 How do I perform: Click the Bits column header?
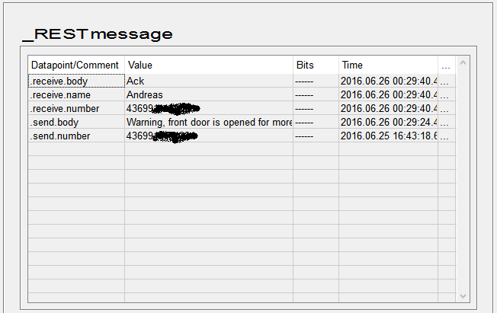315,65
